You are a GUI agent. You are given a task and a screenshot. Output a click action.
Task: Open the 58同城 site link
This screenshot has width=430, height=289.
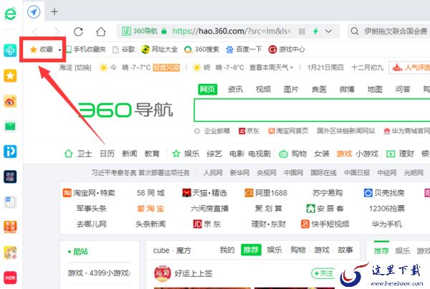tap(150, 193)
